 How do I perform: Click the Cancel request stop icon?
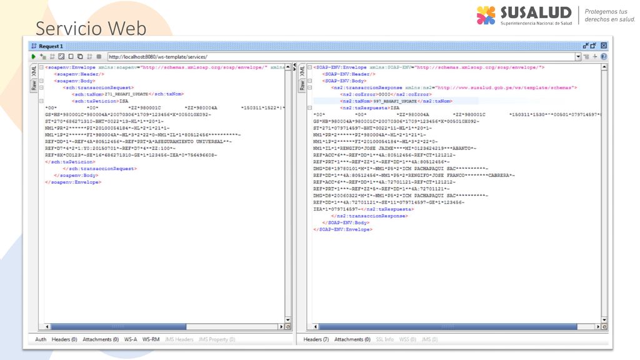pyautogui.click(x=99, y=57)
